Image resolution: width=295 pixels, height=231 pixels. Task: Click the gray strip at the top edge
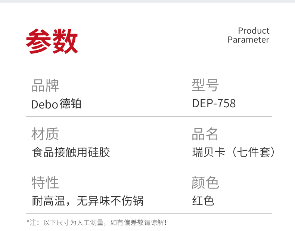tap(147, 1)
